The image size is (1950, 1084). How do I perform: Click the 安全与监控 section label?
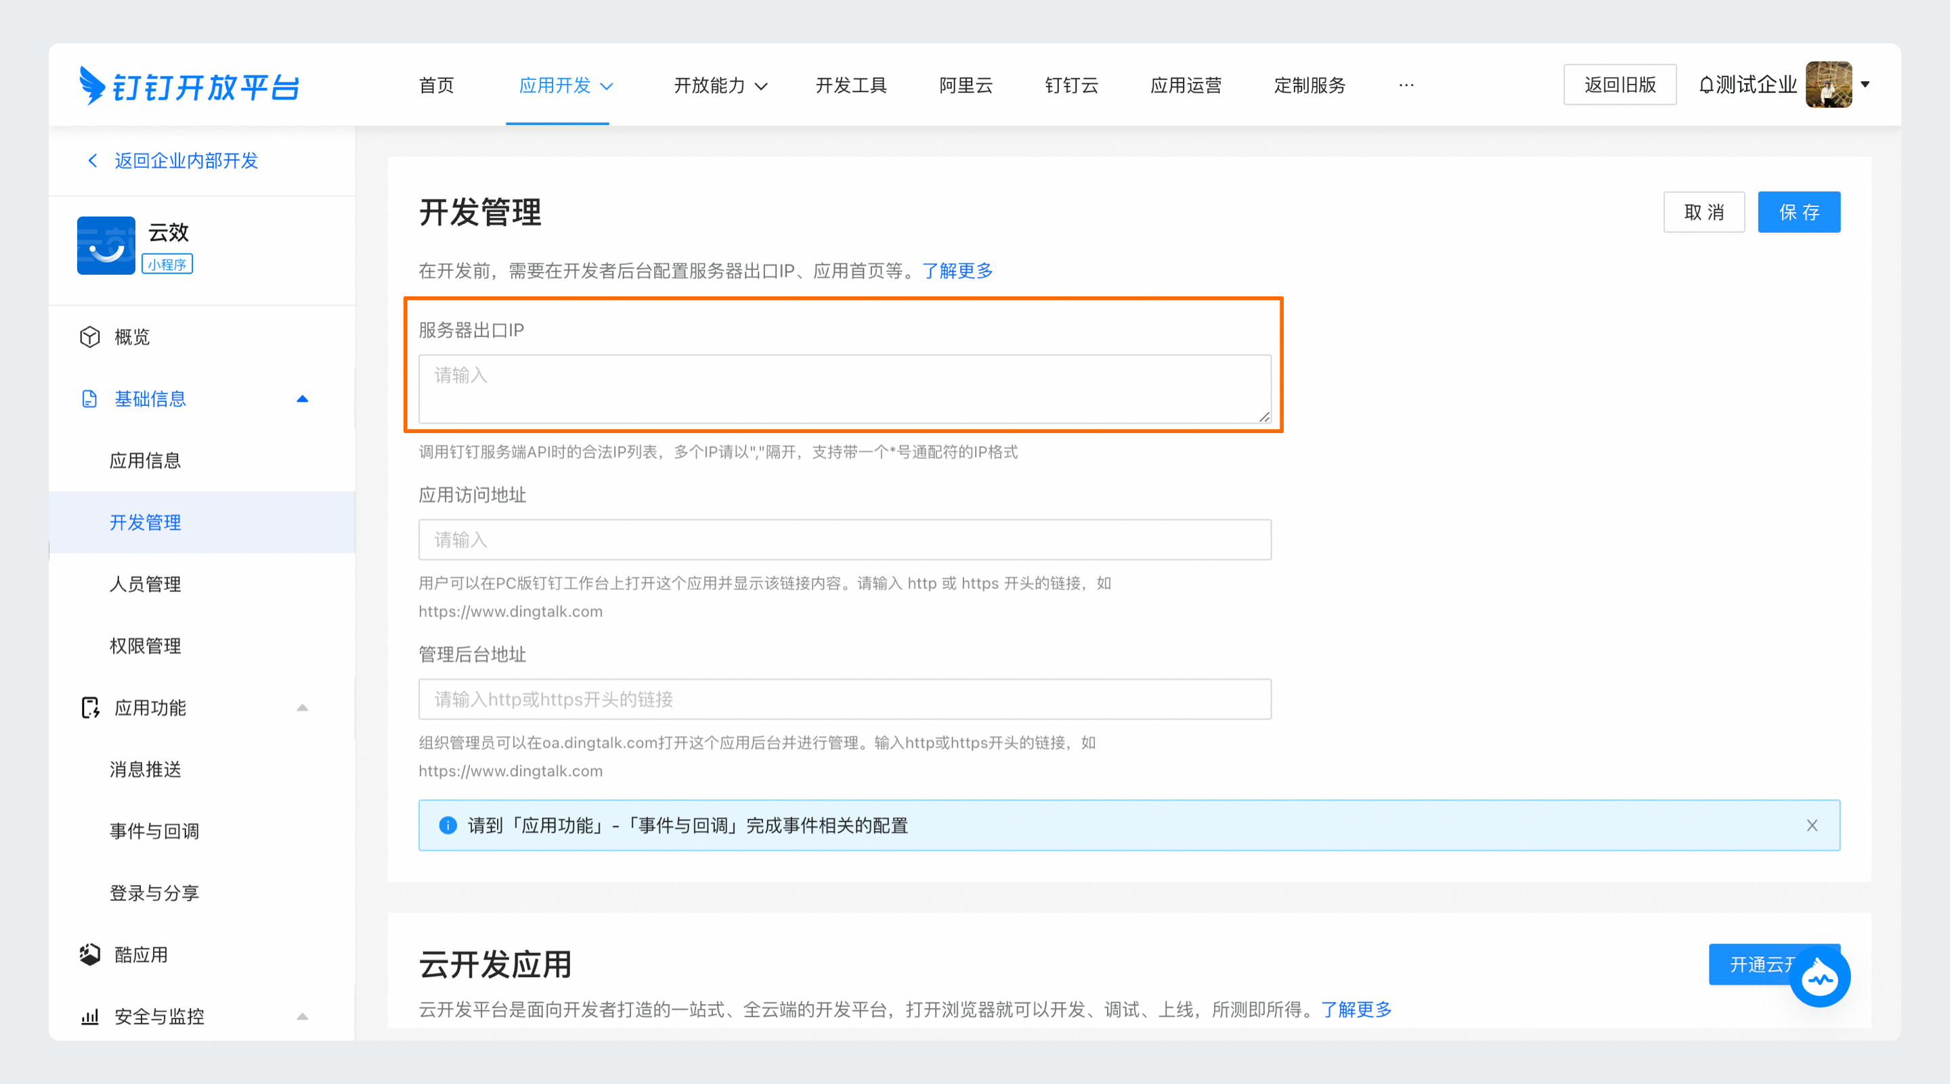point(159,1017)
